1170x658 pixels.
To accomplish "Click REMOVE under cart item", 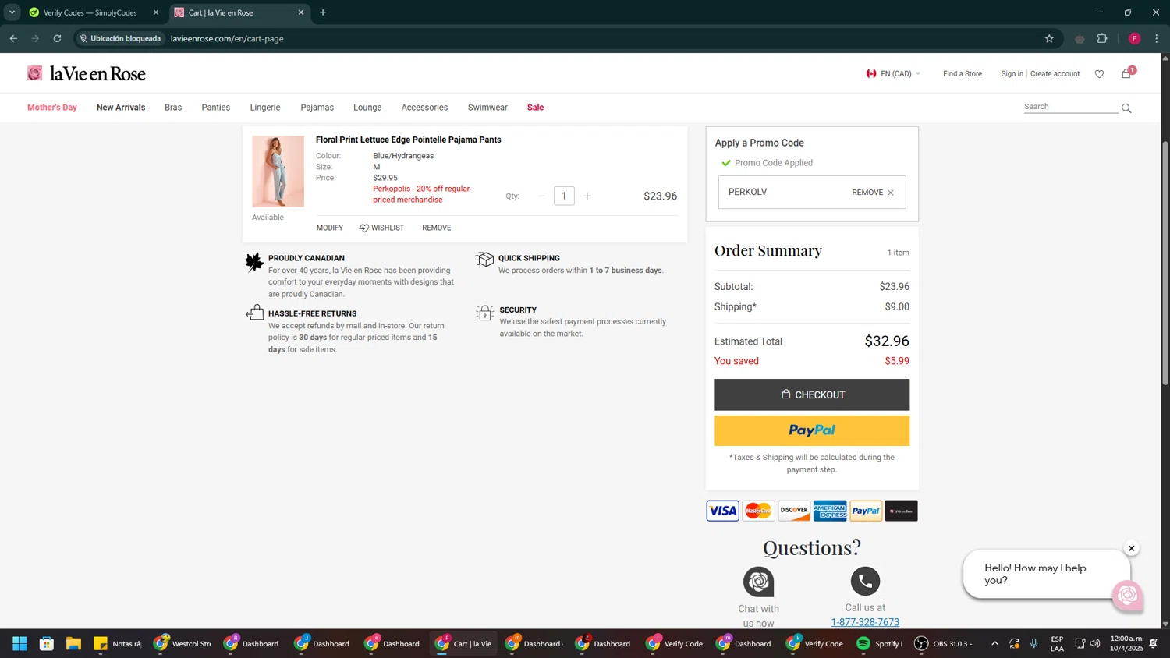I will tap(437, 228).
